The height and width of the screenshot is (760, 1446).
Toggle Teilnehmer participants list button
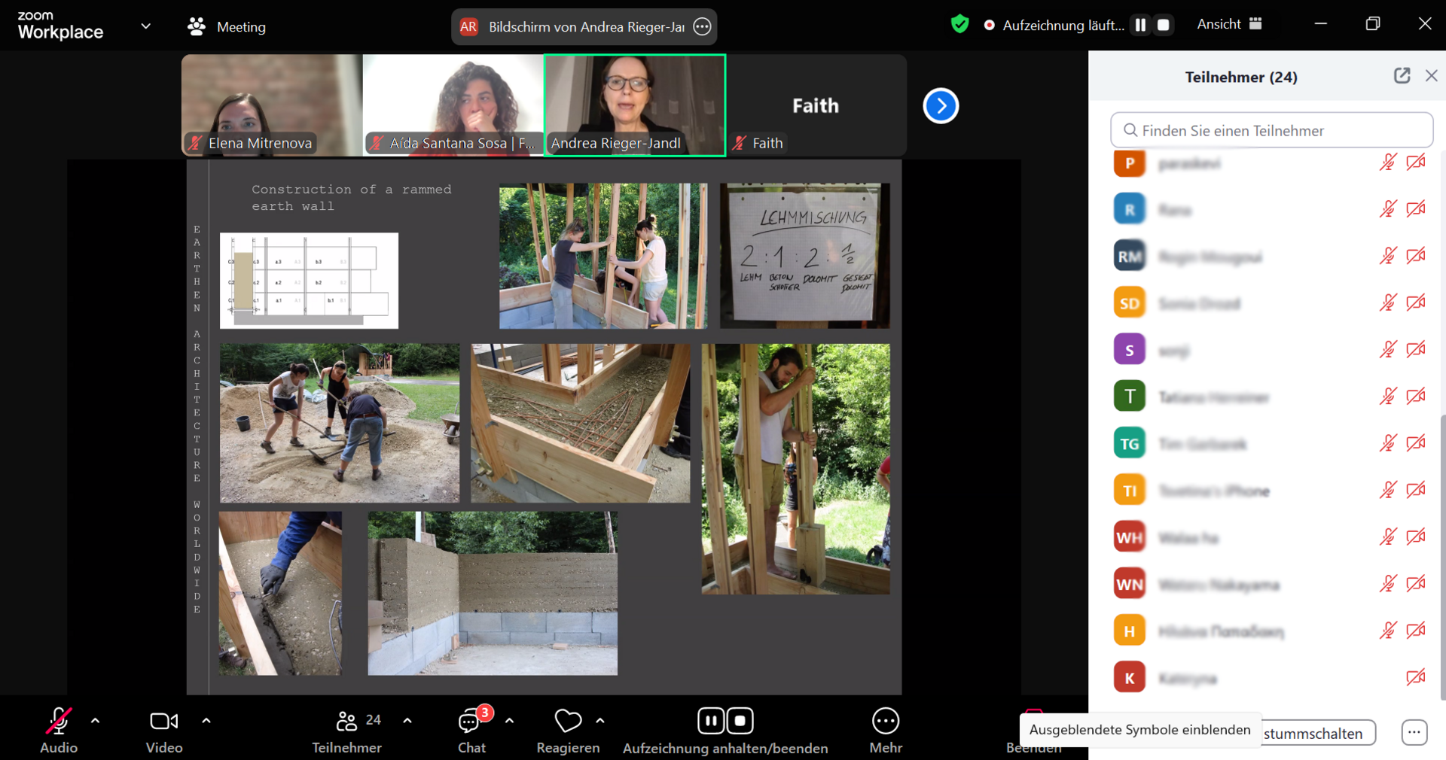coord(347,730)
